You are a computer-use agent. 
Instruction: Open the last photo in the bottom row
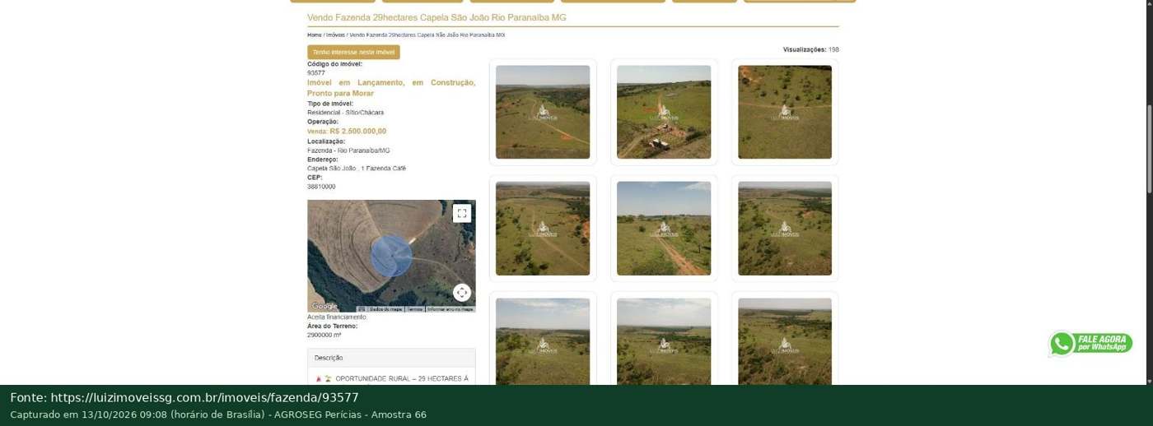click(785, 341)
